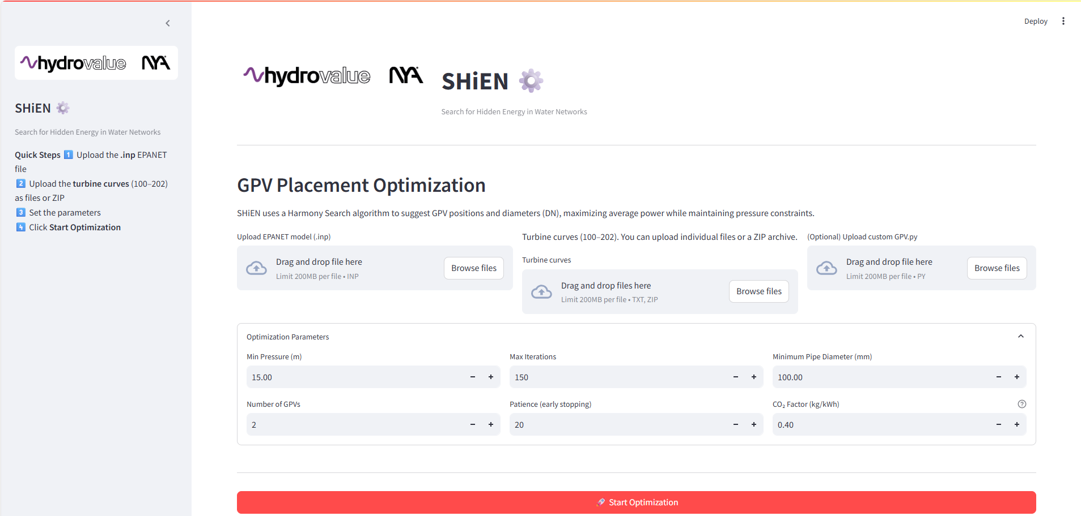Click the SHiEN gear icon in the sidebar
Image resolution: width=1081 pixels, height=516 pixels.
pyautogui.click(x=63, y=108)
